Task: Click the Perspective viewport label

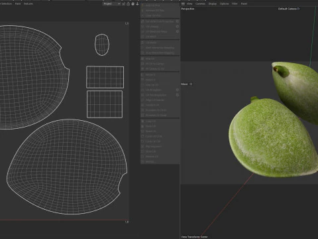Action: (x=187, y=9)
